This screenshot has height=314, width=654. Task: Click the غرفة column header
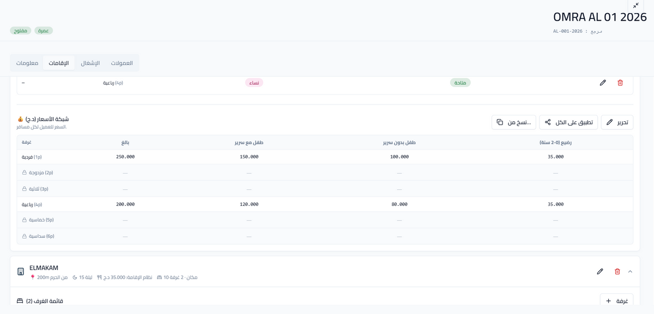[x=27, y=142]
